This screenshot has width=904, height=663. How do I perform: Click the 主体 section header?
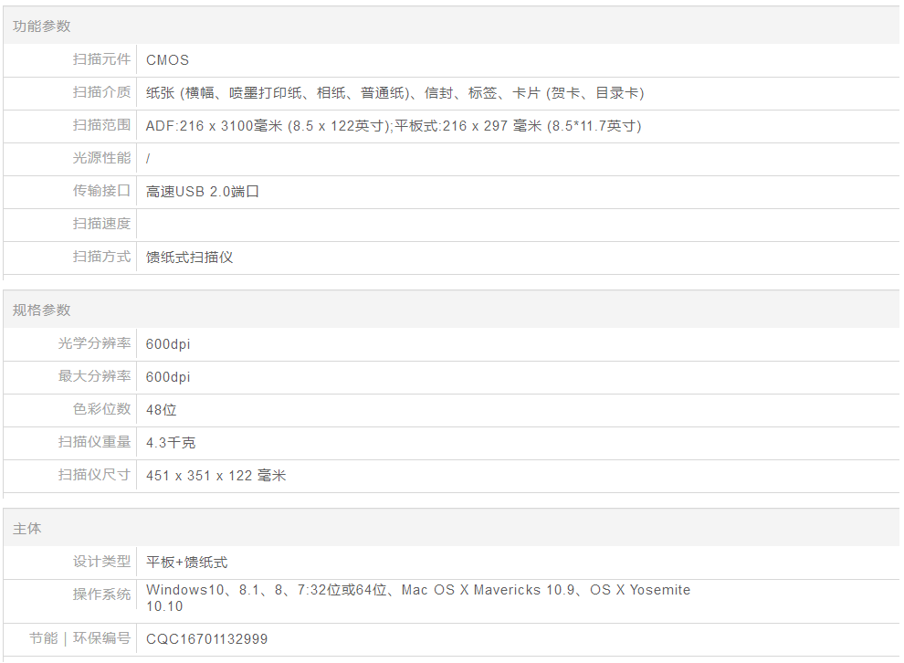[26, 529]
